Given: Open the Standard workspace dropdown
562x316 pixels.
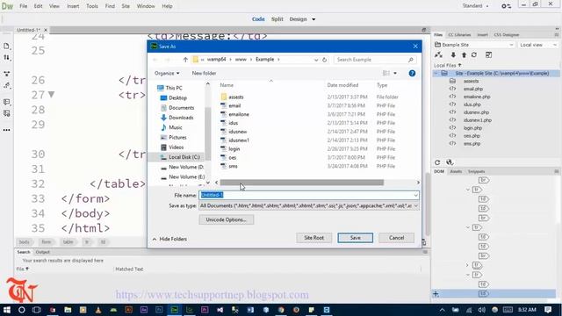Looking at the screenshot, I should coord(475,6).
